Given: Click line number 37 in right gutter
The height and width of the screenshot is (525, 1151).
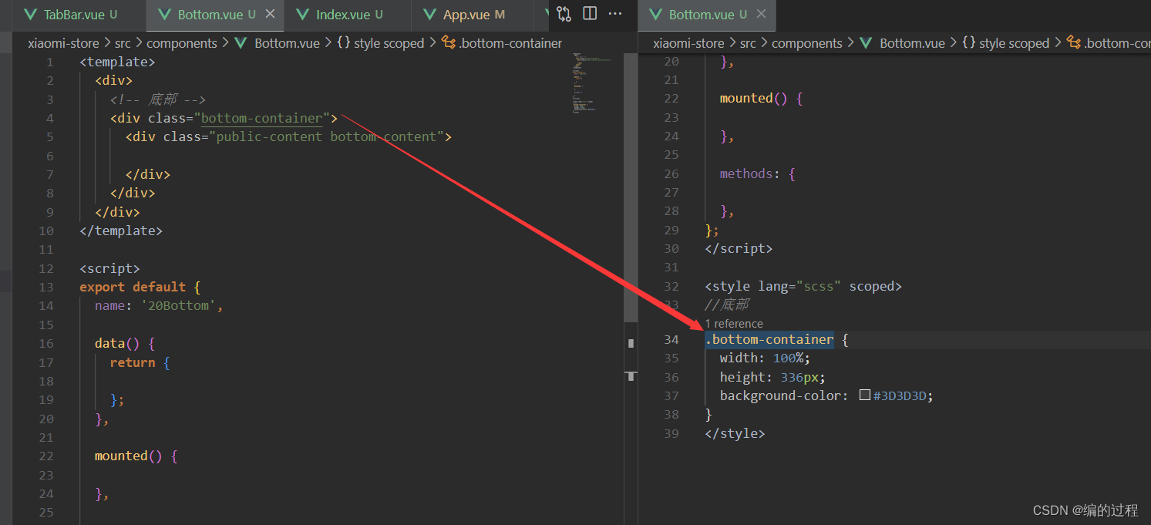Looking at the screenshot, I should click(x=671, y=395).
